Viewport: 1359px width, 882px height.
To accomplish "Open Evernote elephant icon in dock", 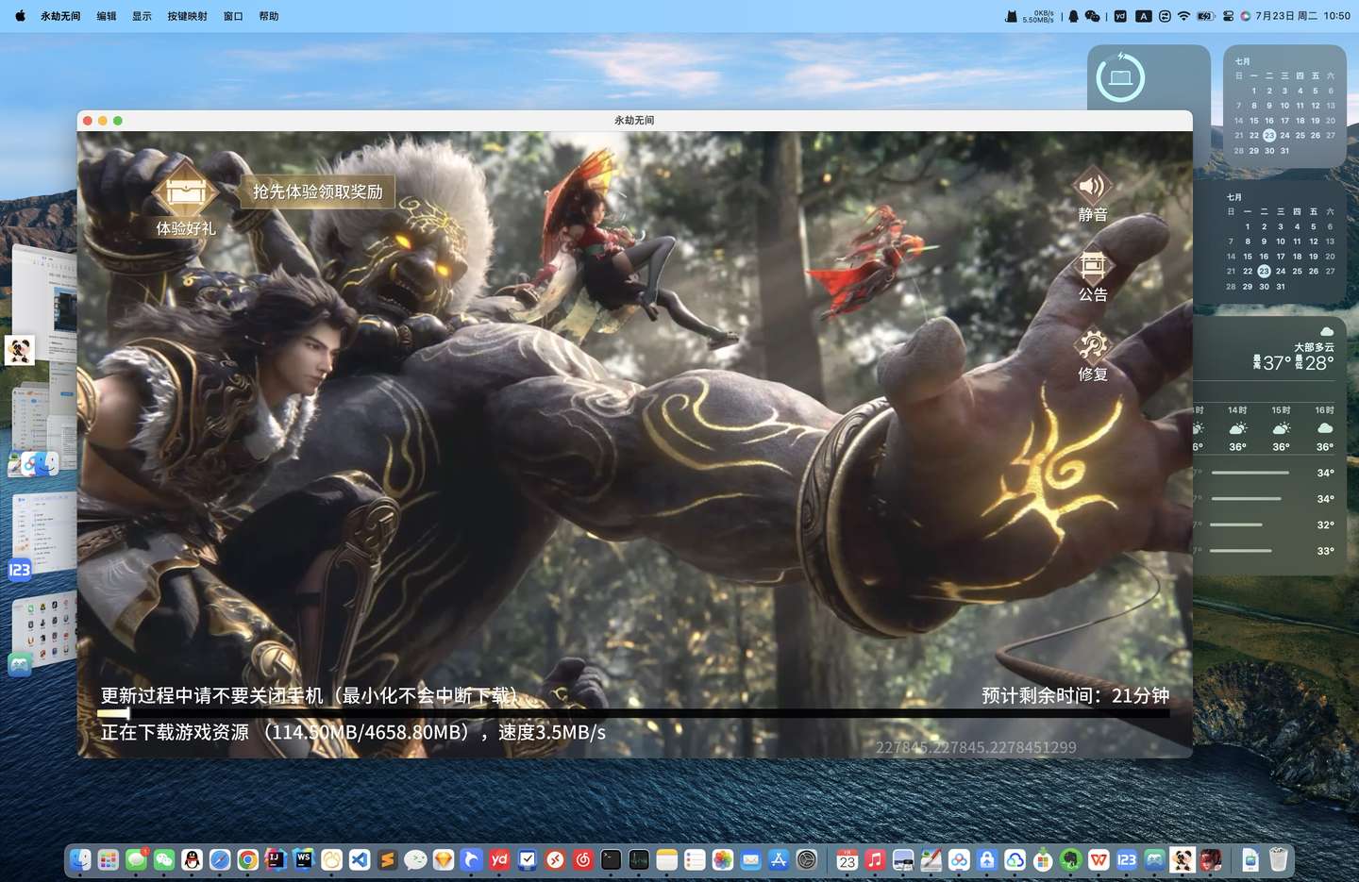I will pos(1070,859).
